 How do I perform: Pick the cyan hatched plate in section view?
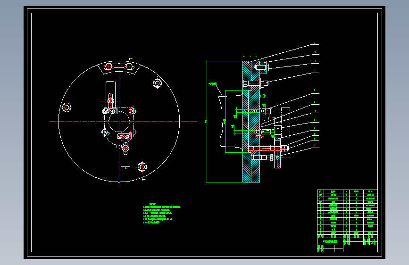(x=251, y=122)
